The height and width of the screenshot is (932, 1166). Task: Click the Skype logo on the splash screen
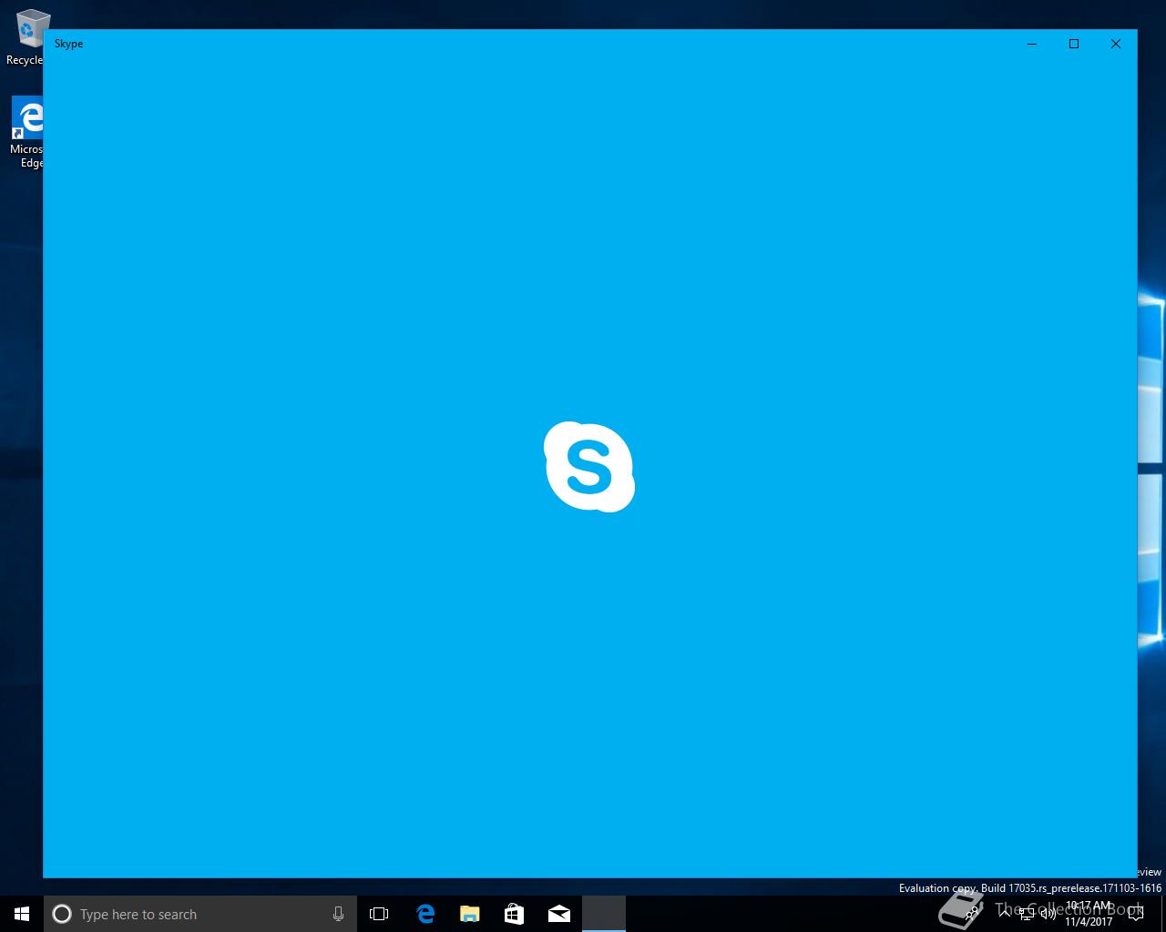tap(589, 466)
